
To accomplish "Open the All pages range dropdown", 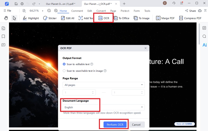I will tap(103, 85).
